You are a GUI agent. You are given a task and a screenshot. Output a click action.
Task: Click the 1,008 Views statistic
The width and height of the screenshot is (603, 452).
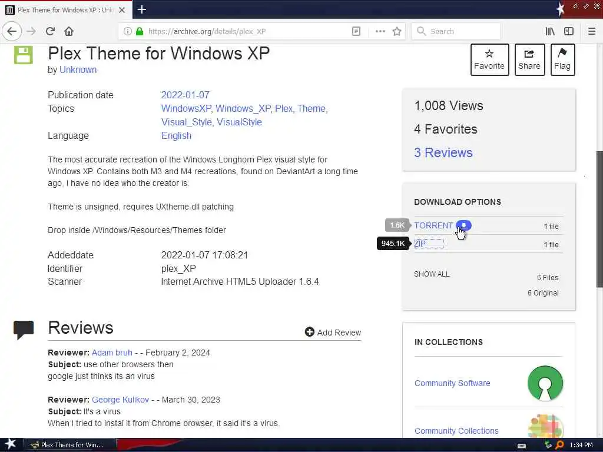tap(449, 106)
